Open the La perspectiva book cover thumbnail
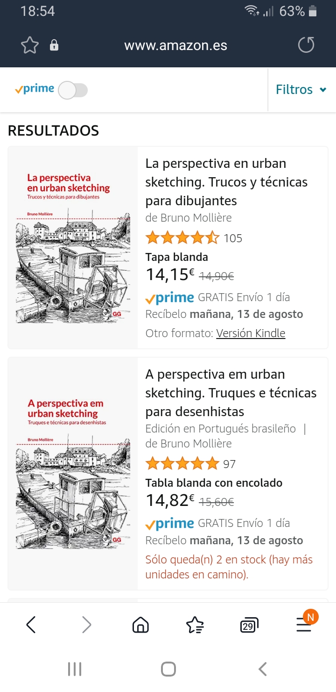Image resolution: width=336 pixels, height=692 pixels. pyautogui.click(x=73, y=248)
